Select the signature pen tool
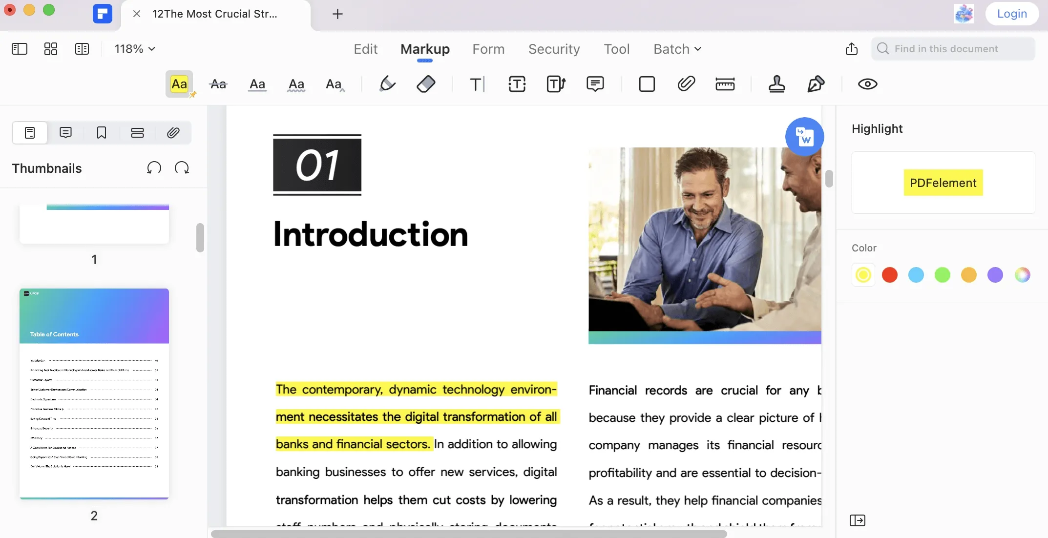 coord(816,84)
